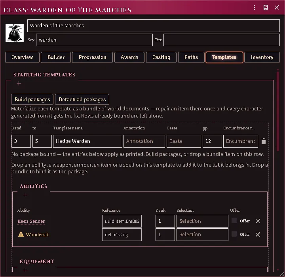Switch to the Builder tab

point(56,57)
